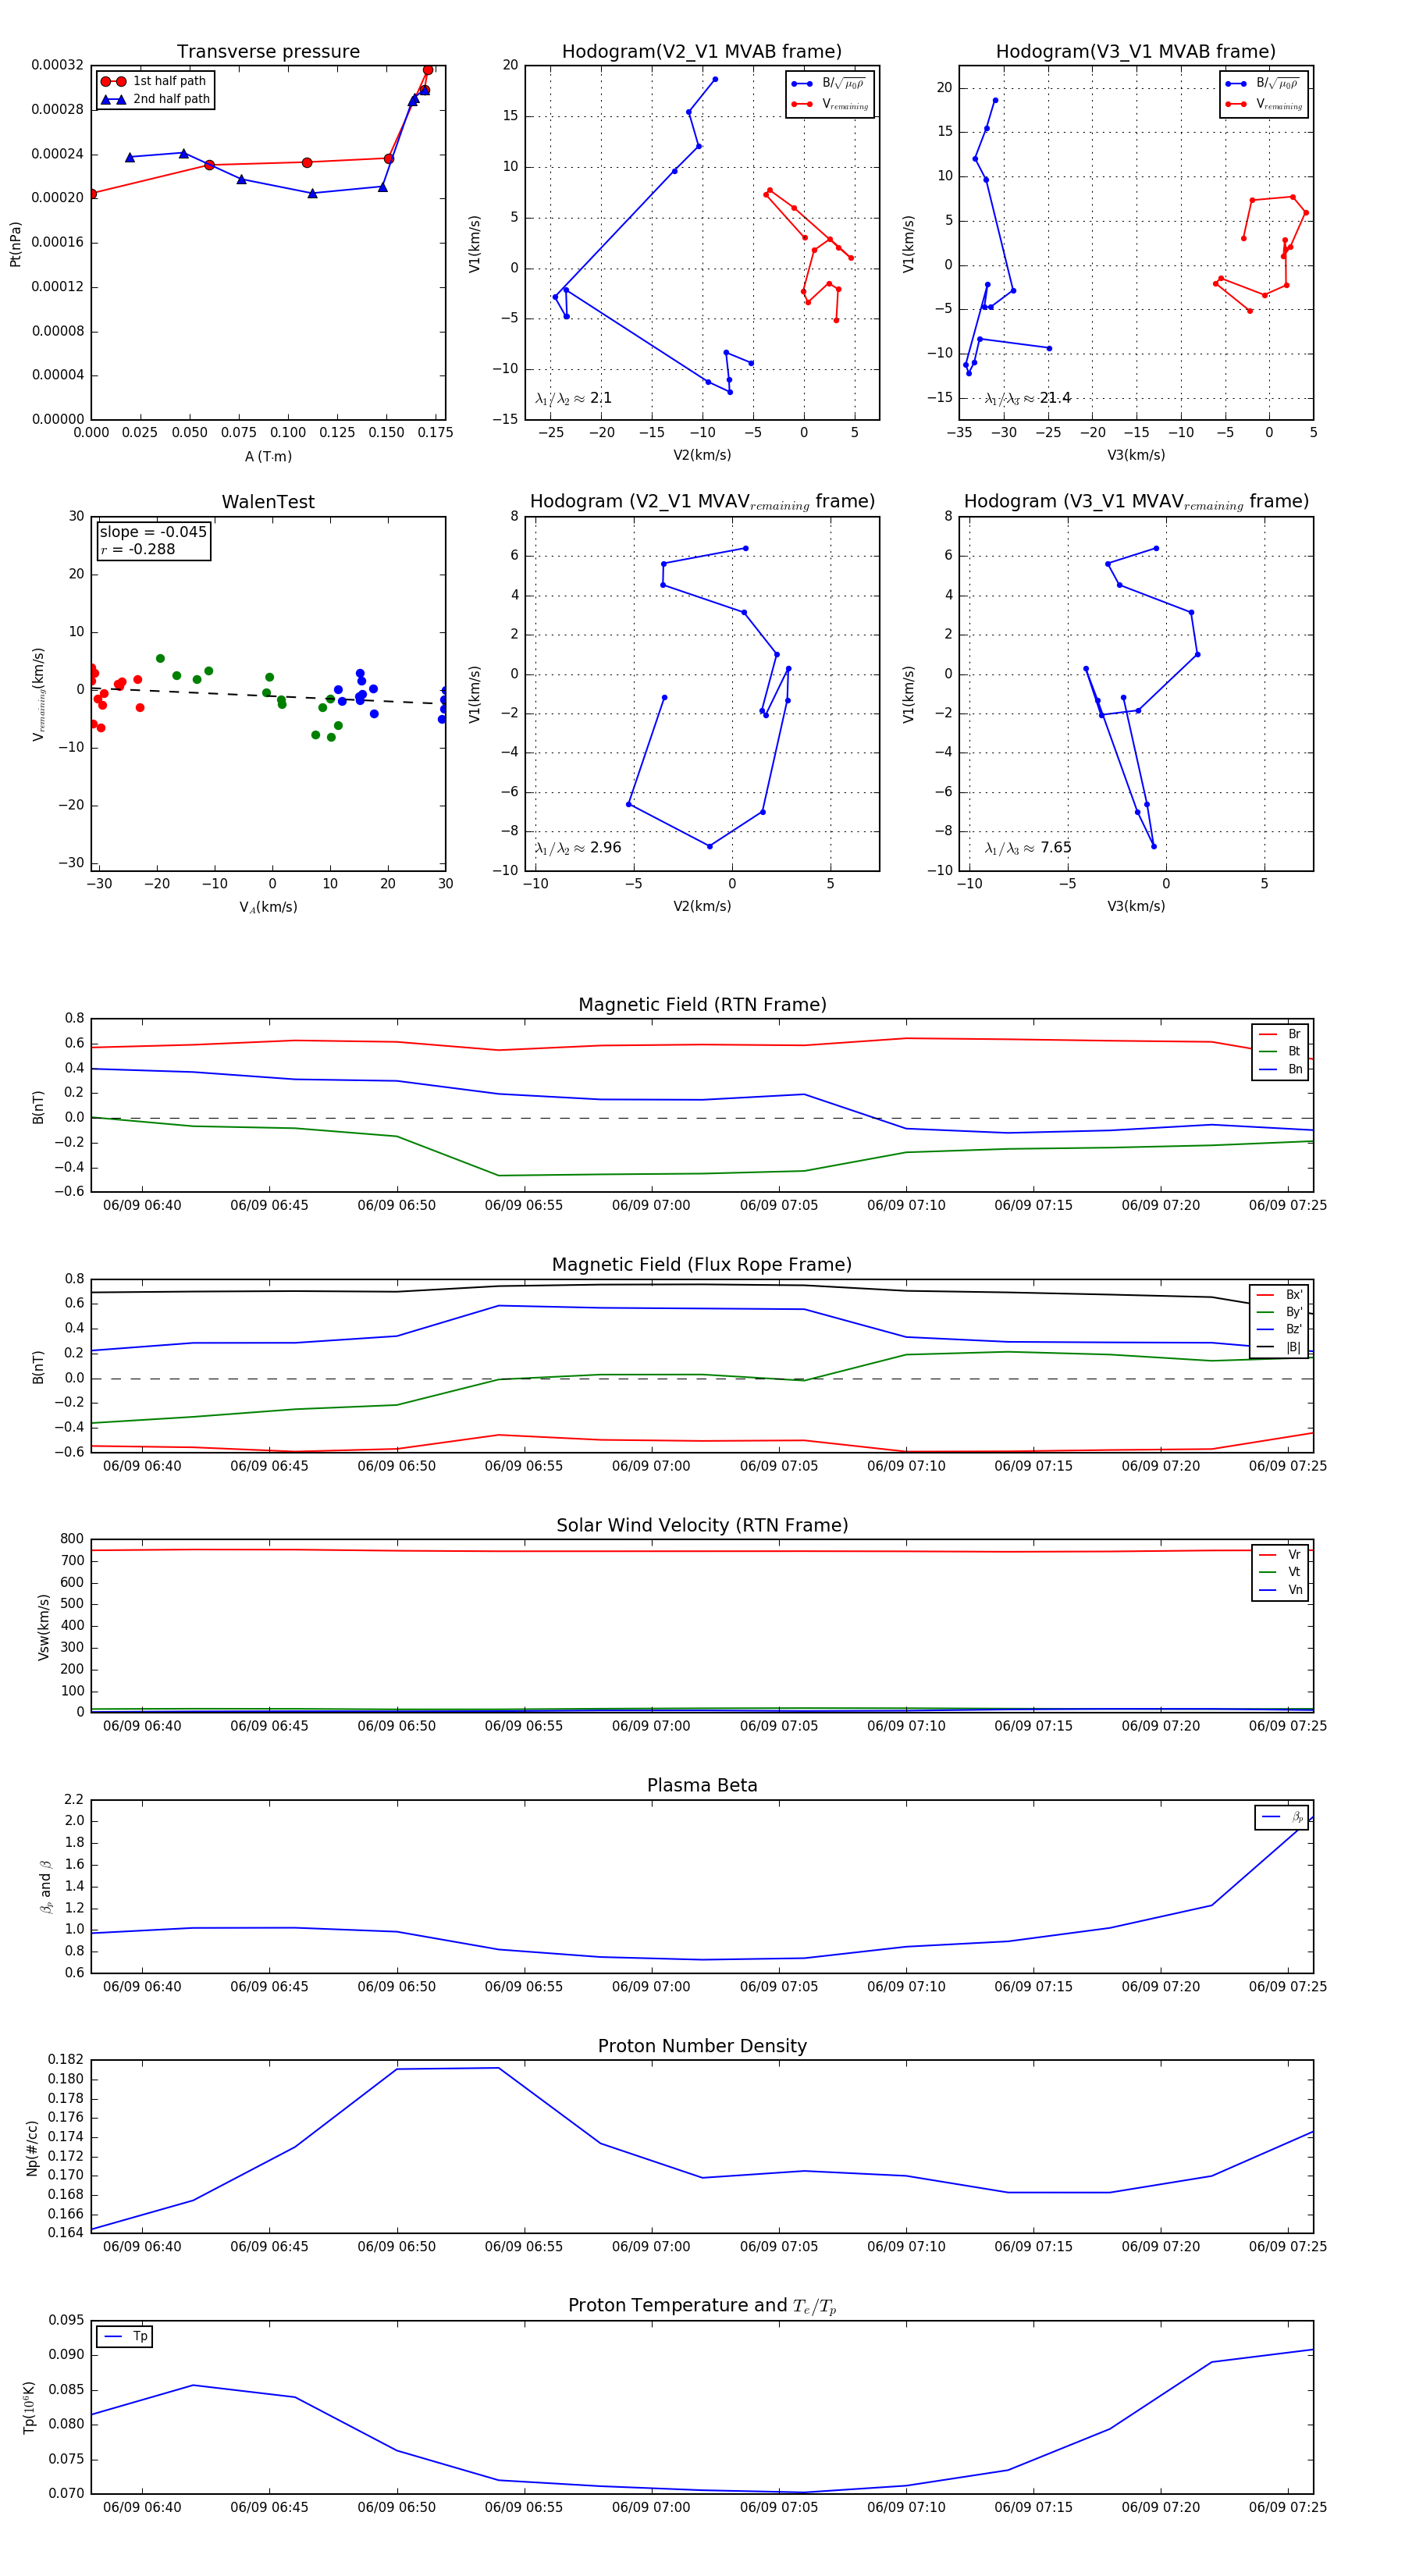The height and width of the screenshot is (2576, 1405).
Task: Click the λ1/λ2 ≈ 2.96 annotation
Action: coord(578,848)
